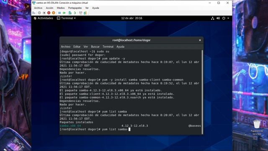This screenshot has width=268, height=151.
Task: Open the GNOME Actividades overview
Action: click(x=44, y=18)
